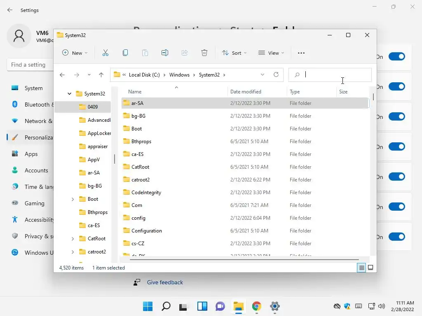The image size is (422, 316).
Task: Toggle fifth On switch in Settings
Action: point(397,177)
